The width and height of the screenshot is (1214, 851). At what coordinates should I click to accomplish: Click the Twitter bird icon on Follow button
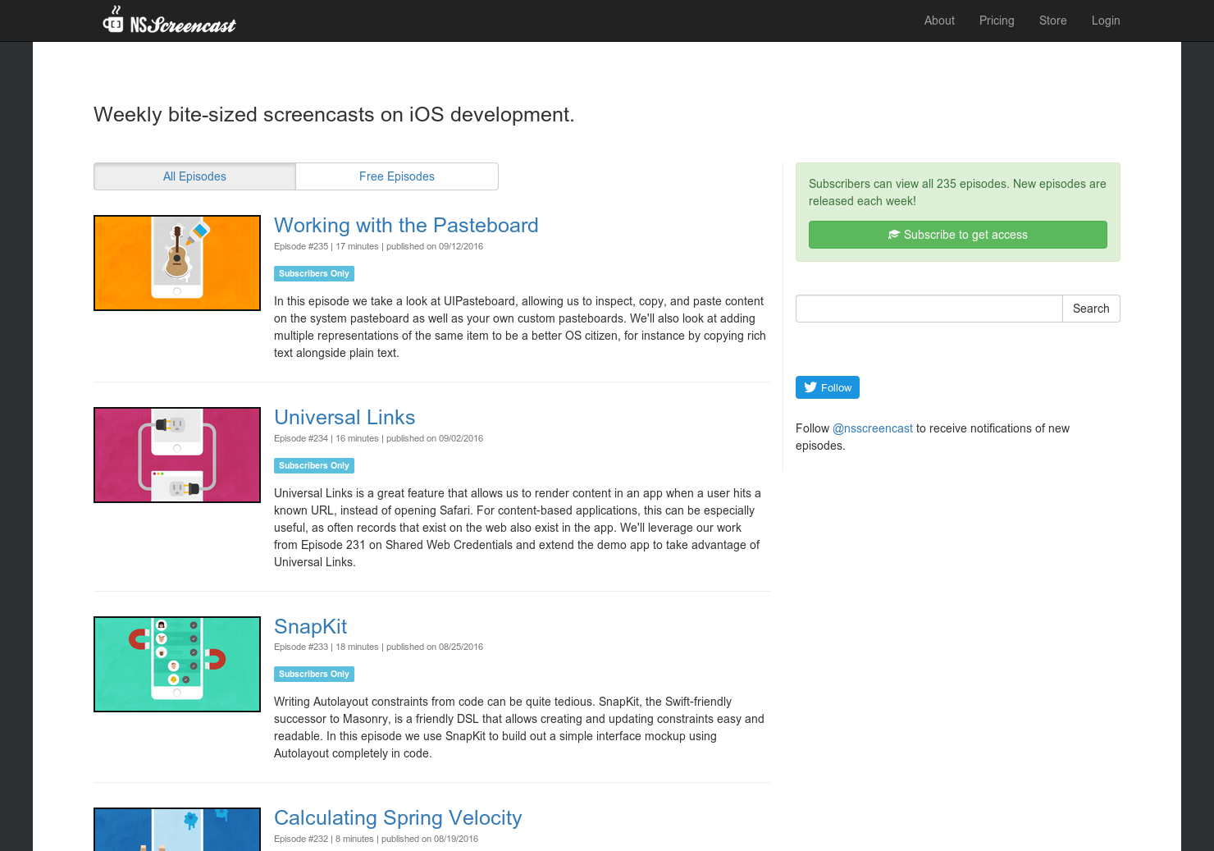pos(810,387)
